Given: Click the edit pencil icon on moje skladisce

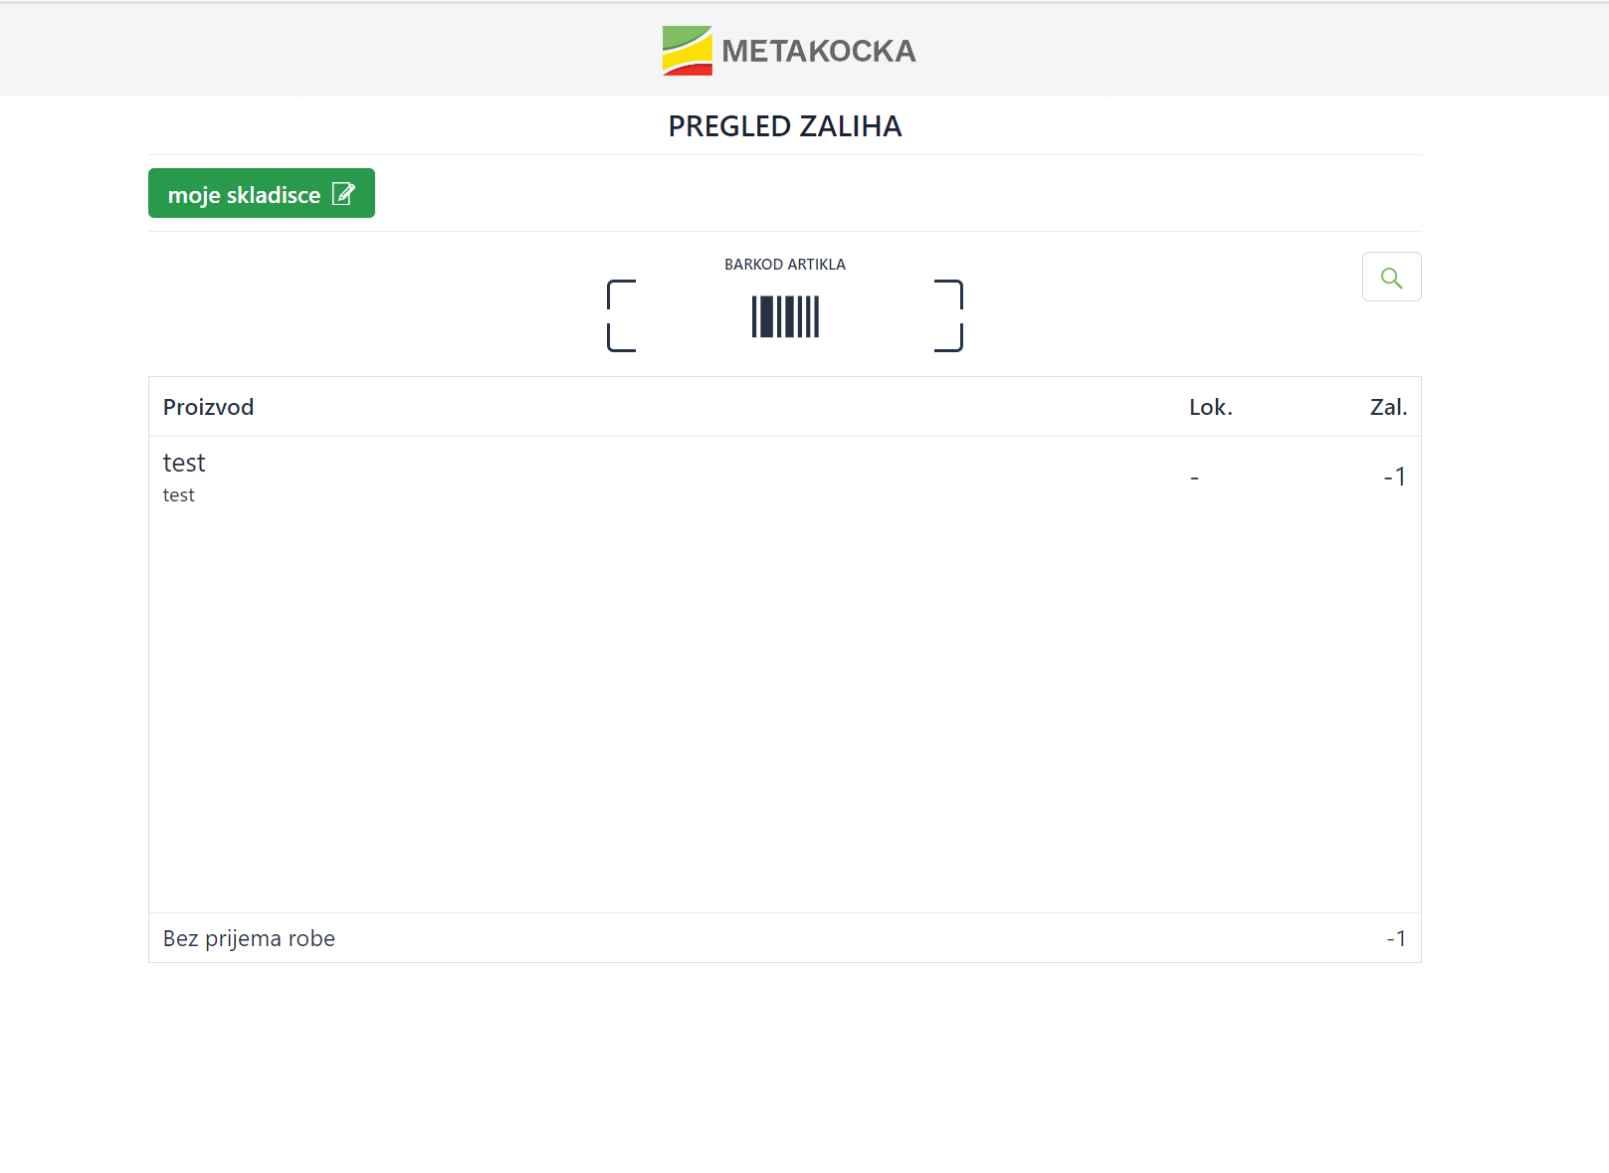Looking at the screenshot, I should coord(343,194).
